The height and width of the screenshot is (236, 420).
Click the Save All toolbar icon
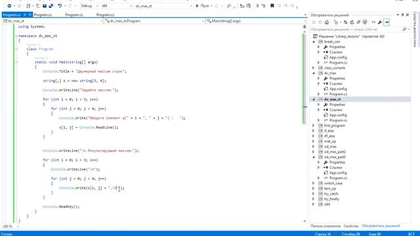51,6
